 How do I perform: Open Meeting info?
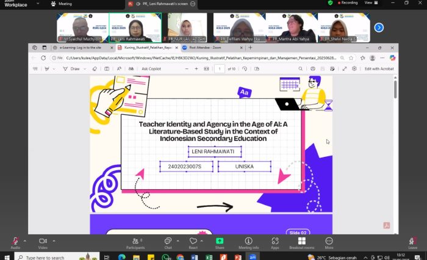248,241
